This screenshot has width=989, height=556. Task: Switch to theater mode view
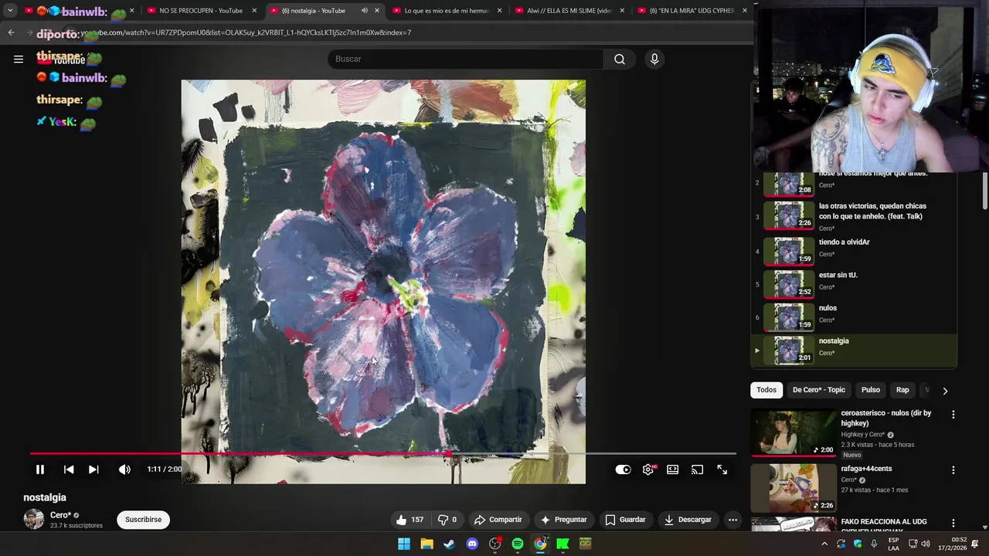673,470
